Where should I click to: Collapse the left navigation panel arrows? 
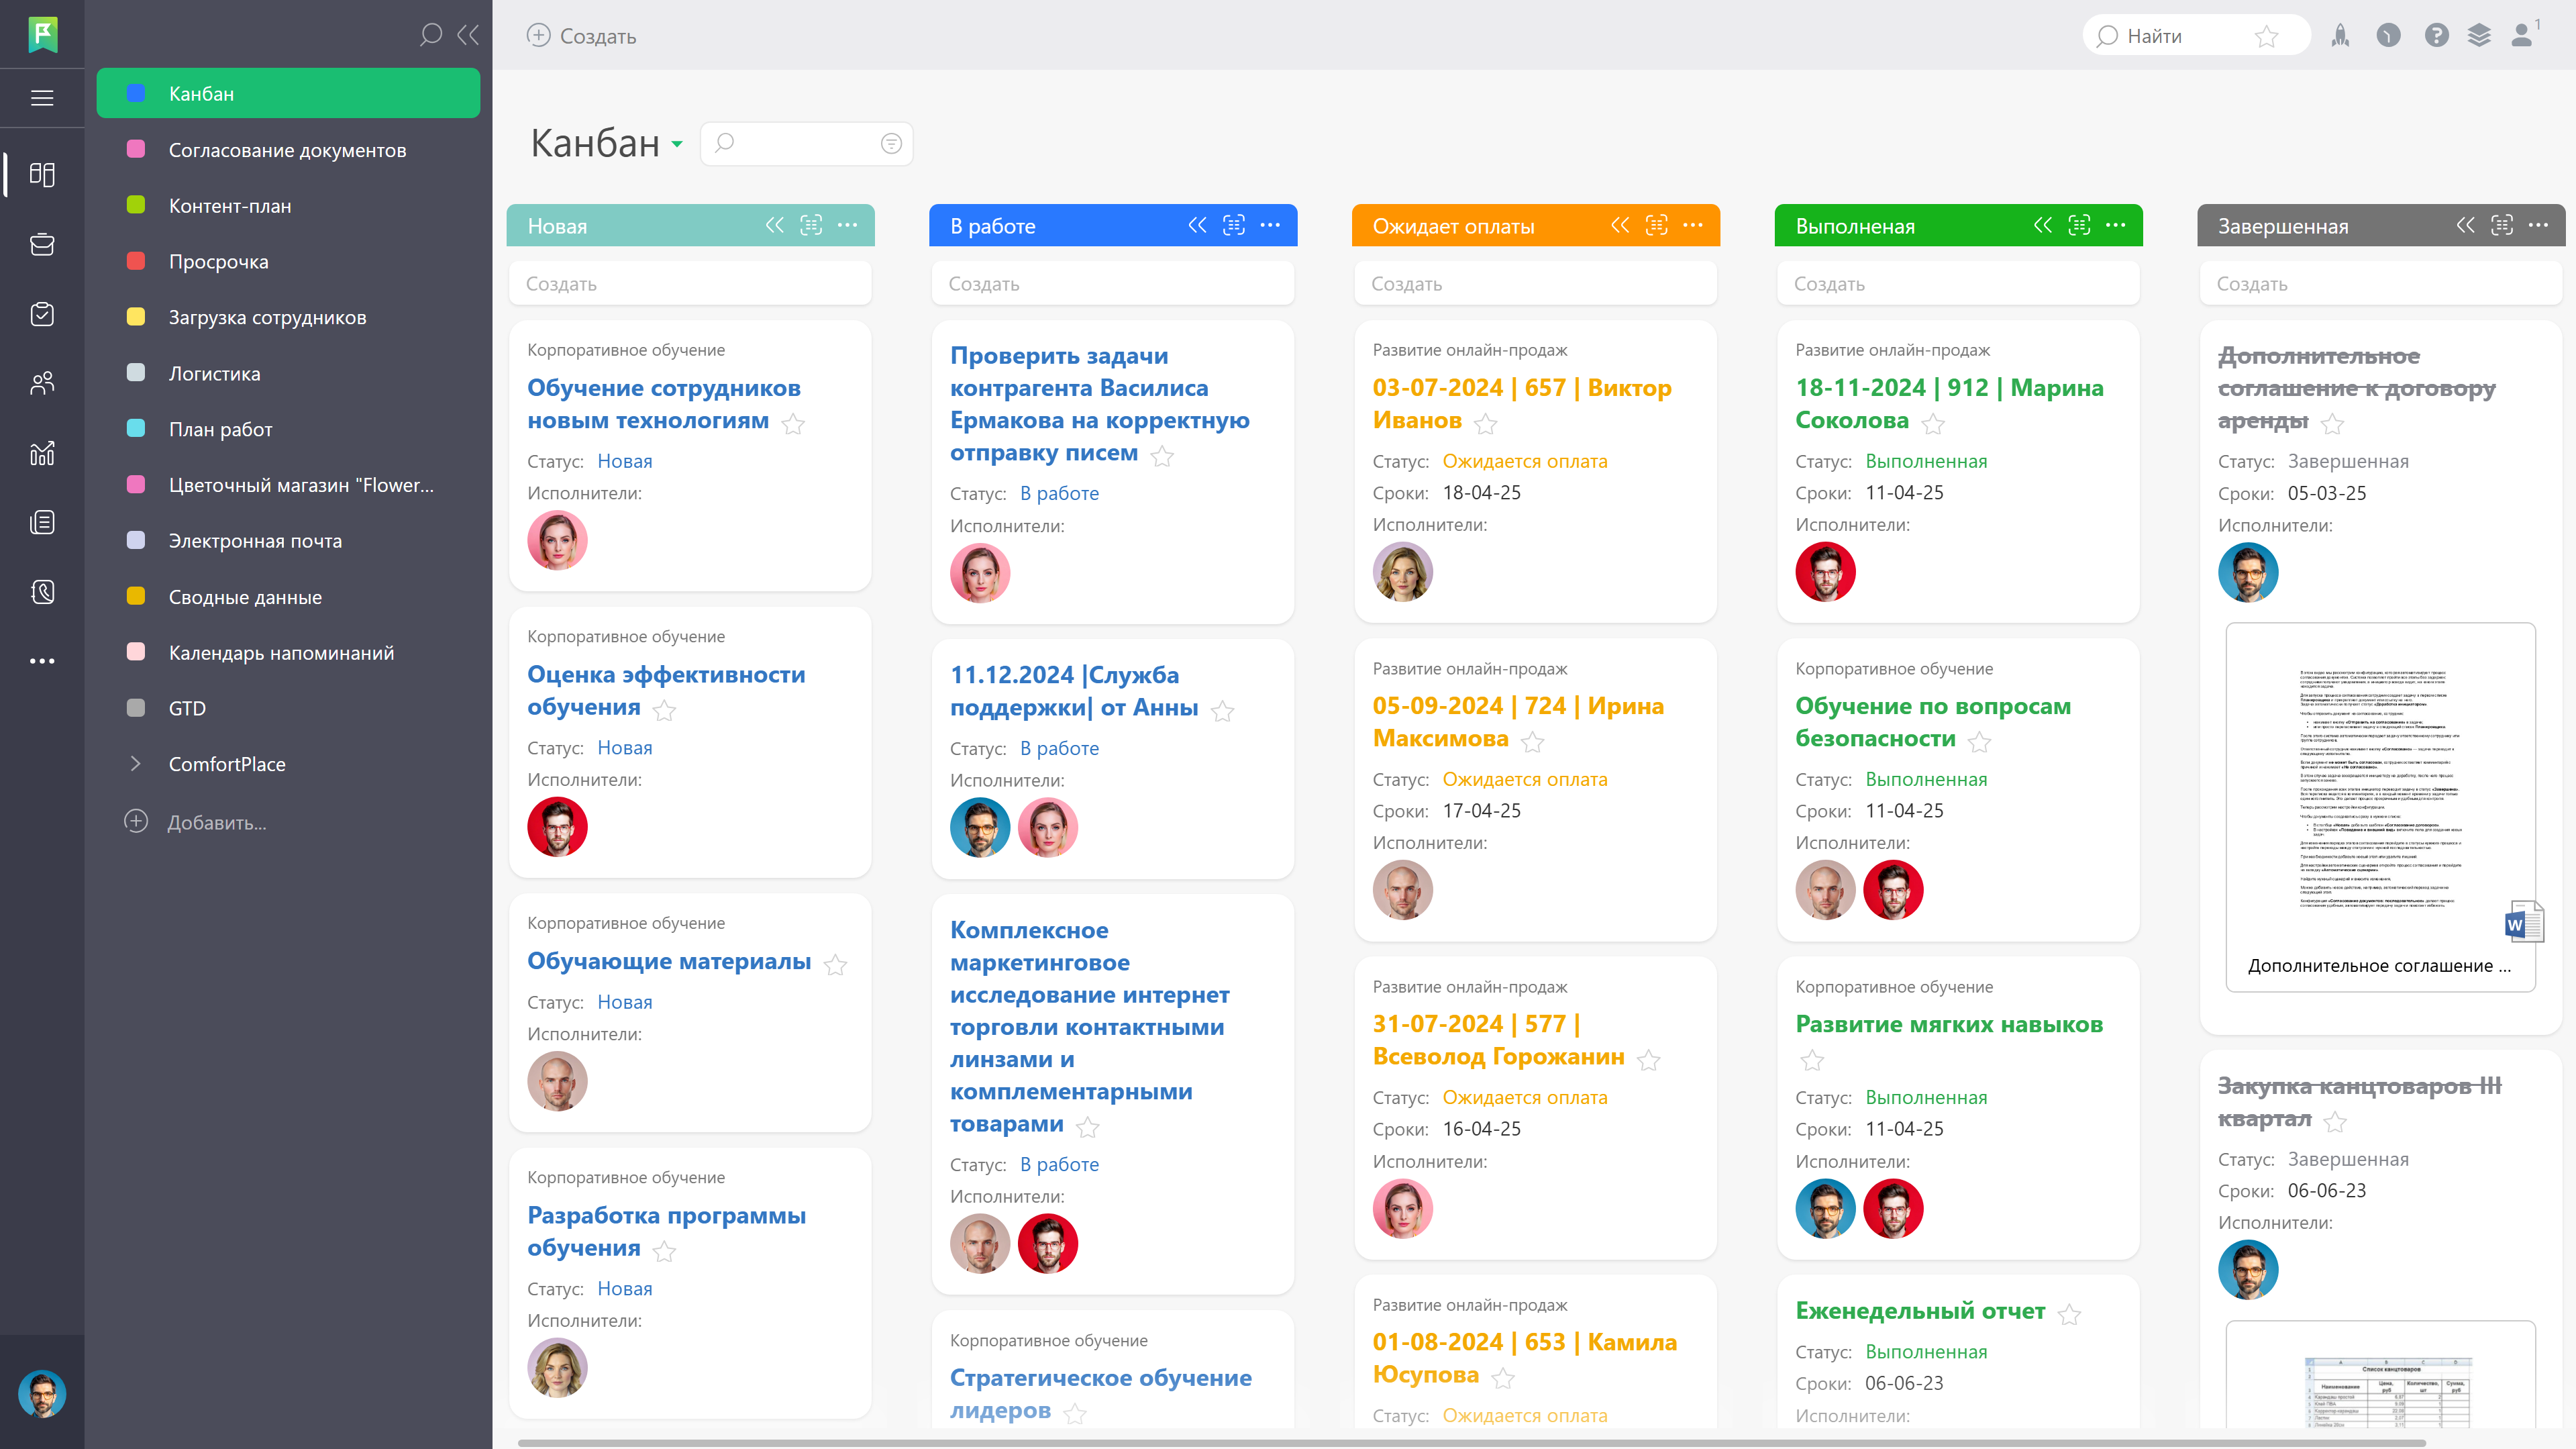468,36
